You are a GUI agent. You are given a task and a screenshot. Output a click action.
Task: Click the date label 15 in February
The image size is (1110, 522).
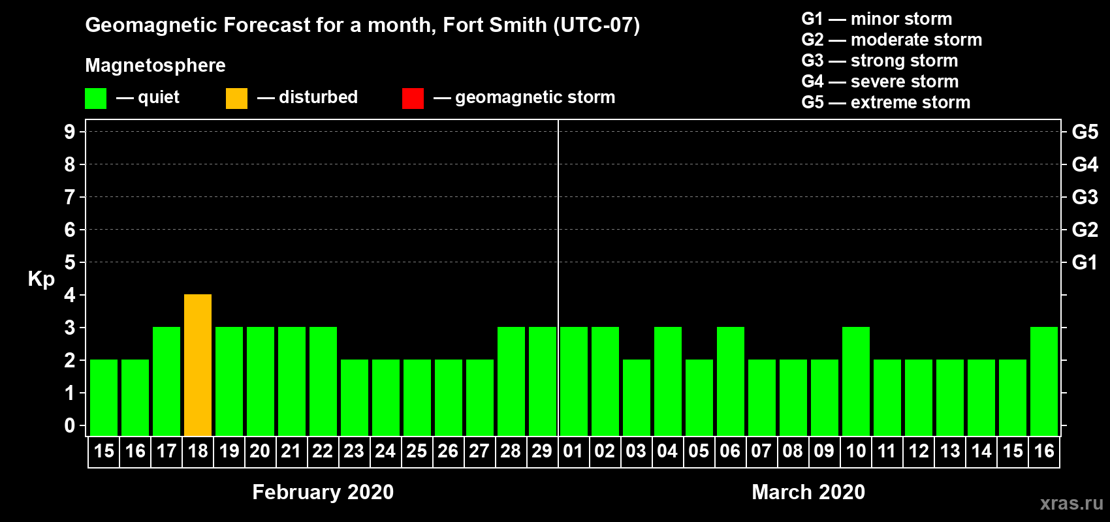pyautogui.click(x=104, y=452)
